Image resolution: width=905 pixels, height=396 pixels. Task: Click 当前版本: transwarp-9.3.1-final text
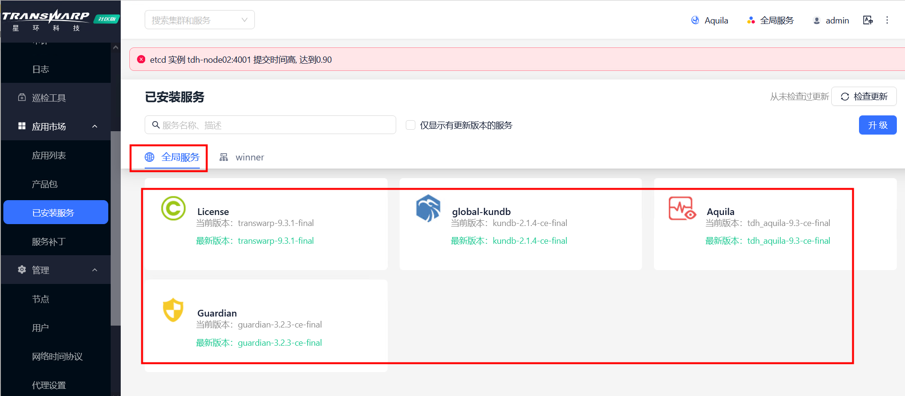point(255,223)
